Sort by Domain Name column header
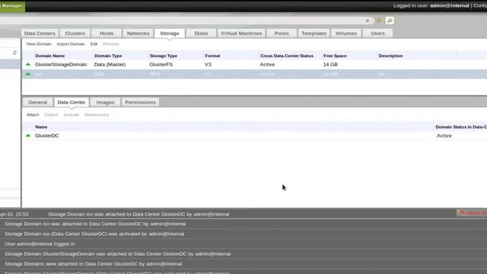487x274 pixels. [x=50, y=56]
